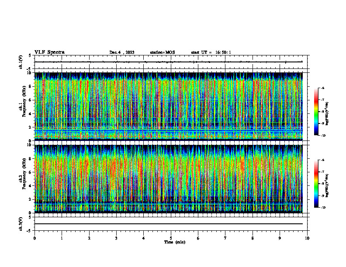Click the "-8" value on ch.1 colorbar
The width and height of the screenshot is (346, 267).
point(322,112)
